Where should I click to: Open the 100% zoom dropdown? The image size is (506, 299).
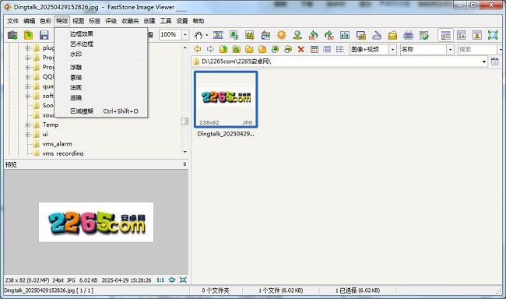pyautogui.click(x=185, y=34)
